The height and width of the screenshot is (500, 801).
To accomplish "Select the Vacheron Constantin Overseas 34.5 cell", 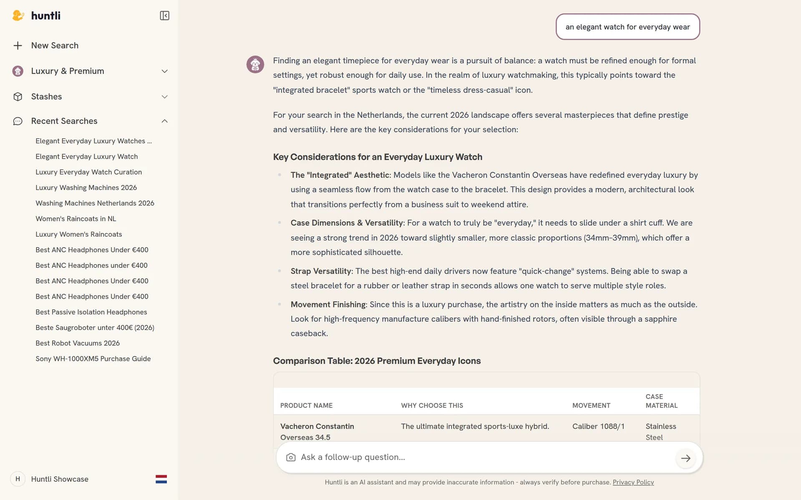I will coord(317,432).
